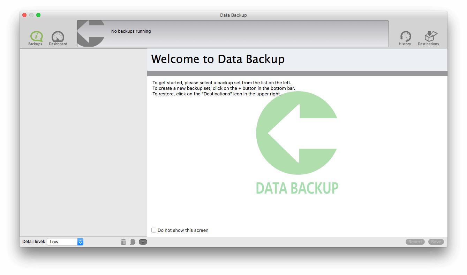Click inside the empty backup sets list
Viewport: 467px width, 275px height.
click(83, 139)
